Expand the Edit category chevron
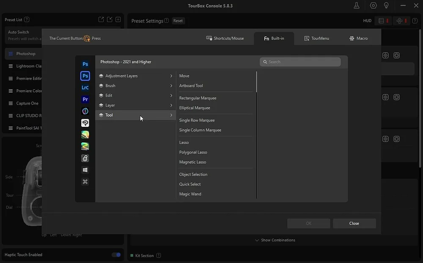The height and width of the screenshot is (263, 423). pos(171,96)
